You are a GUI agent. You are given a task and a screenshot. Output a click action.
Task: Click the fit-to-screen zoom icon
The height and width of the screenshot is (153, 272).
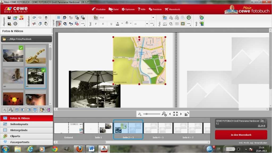click(x=175, y=114)
